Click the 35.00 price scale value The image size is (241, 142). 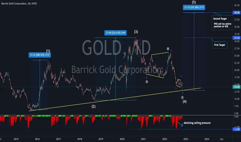(237, 27)
